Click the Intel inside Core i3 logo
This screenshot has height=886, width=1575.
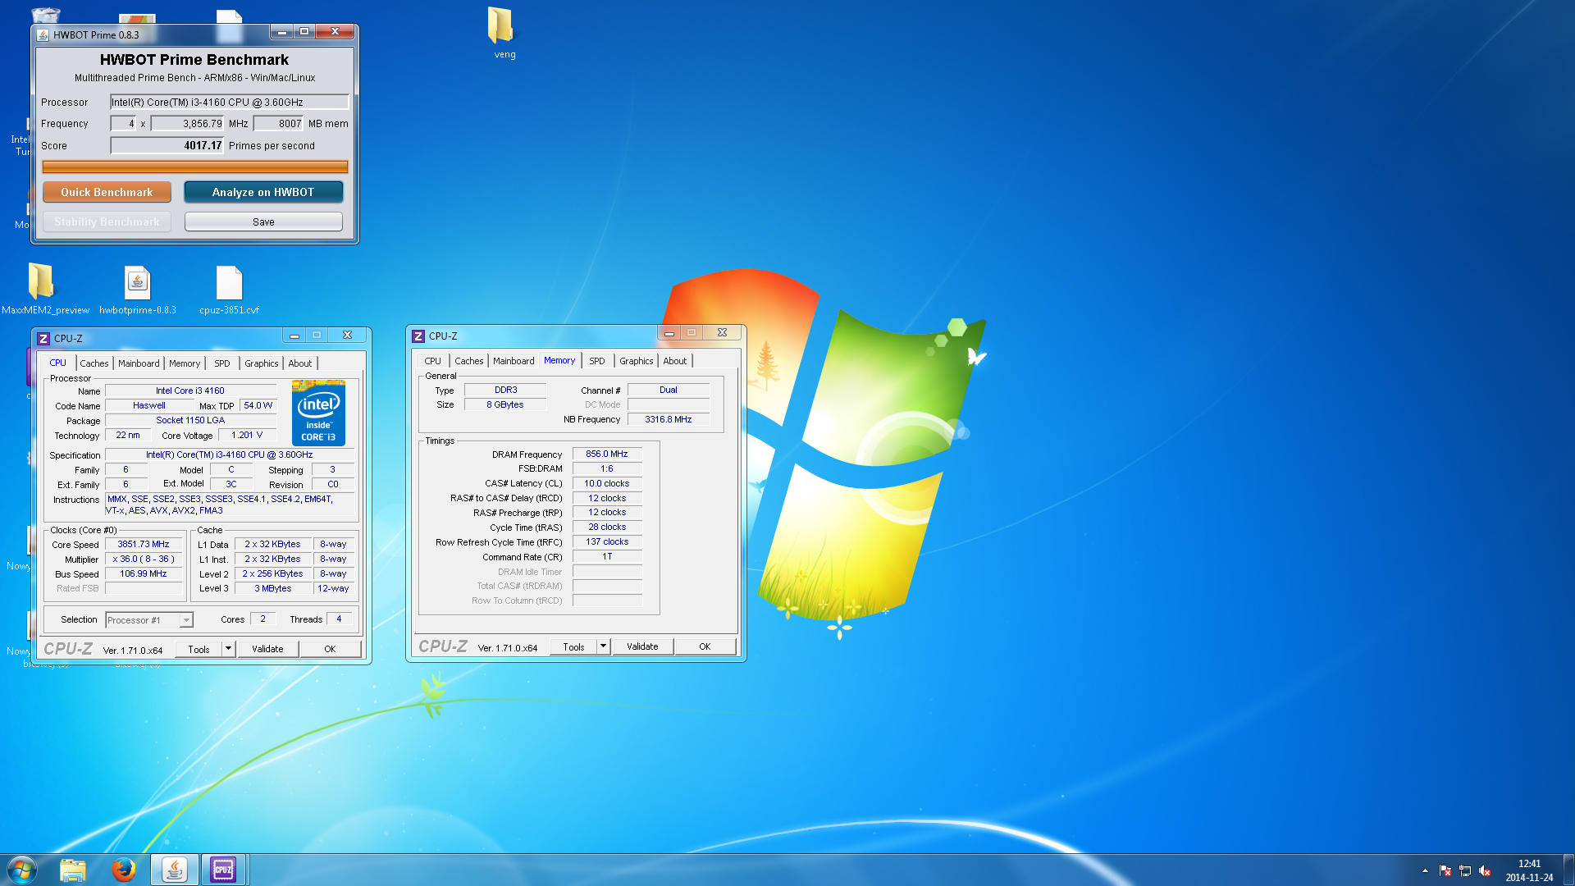point(318,413)
